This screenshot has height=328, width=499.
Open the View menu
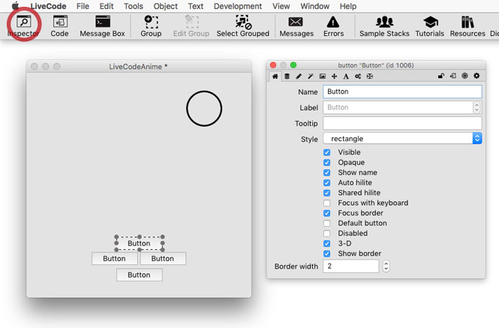click(x=281, y=6)
